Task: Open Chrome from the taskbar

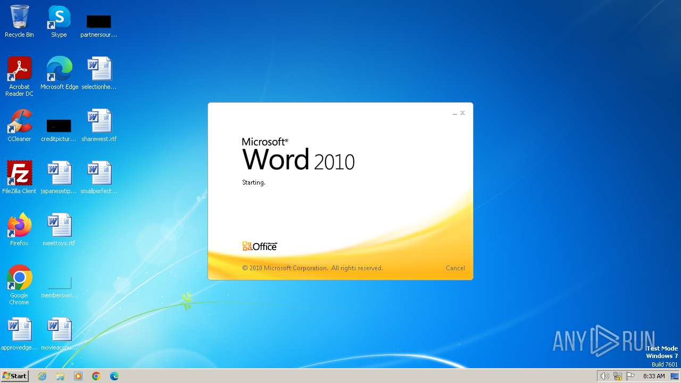Action: pos(96,376)
